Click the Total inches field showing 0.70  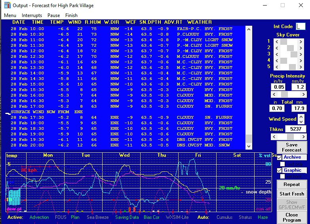(277, 108)
